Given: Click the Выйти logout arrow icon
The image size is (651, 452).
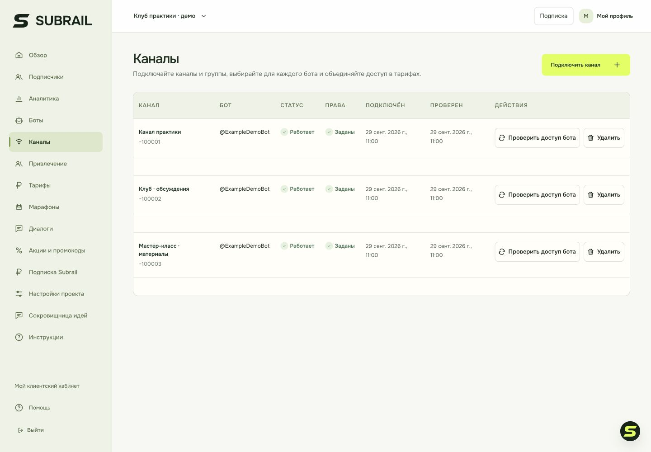Looking at the screenshot, I should 20,430.
